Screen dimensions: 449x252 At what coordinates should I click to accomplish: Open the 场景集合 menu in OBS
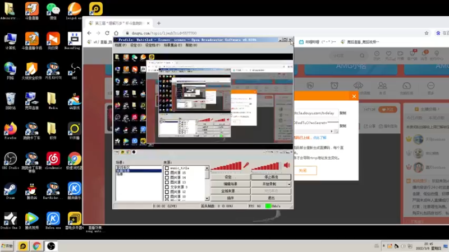[x=173, y=45]
